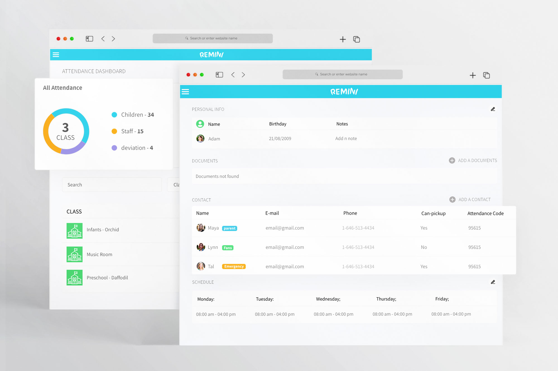This screenshot has height=371, width=558.
Task: Click the plus icon next to Add a Contact
Action: (452, 200)
